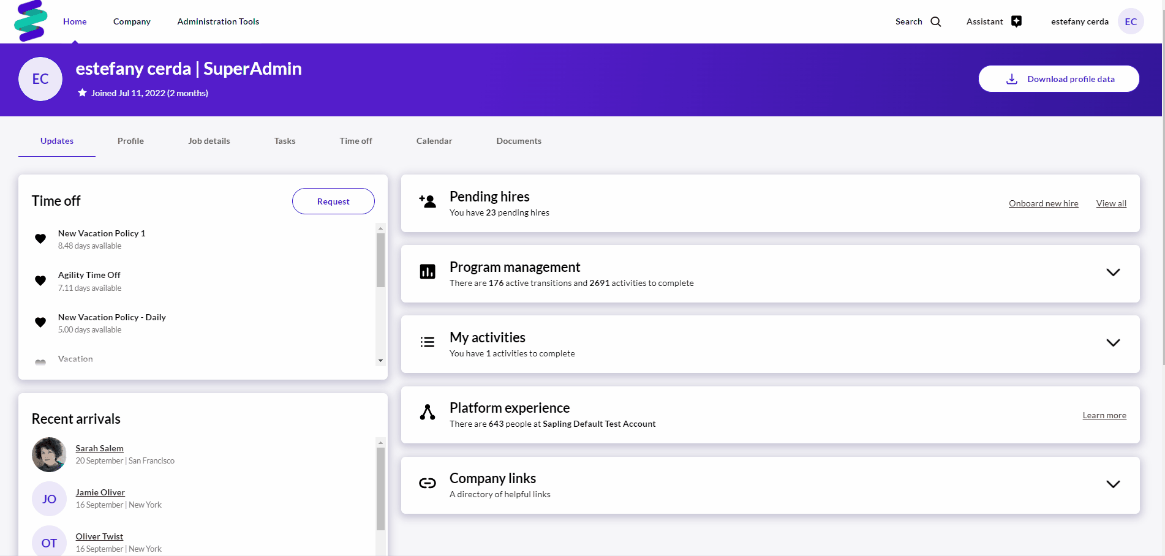Image resolution: width=1165 pixels, height=556 pixels.
Task: Expand the Company links chevron
Action: (x=1112, y=484)
